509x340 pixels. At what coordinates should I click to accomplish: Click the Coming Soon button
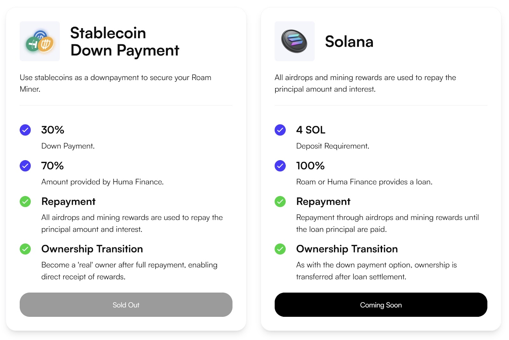[x=381, y=305]
